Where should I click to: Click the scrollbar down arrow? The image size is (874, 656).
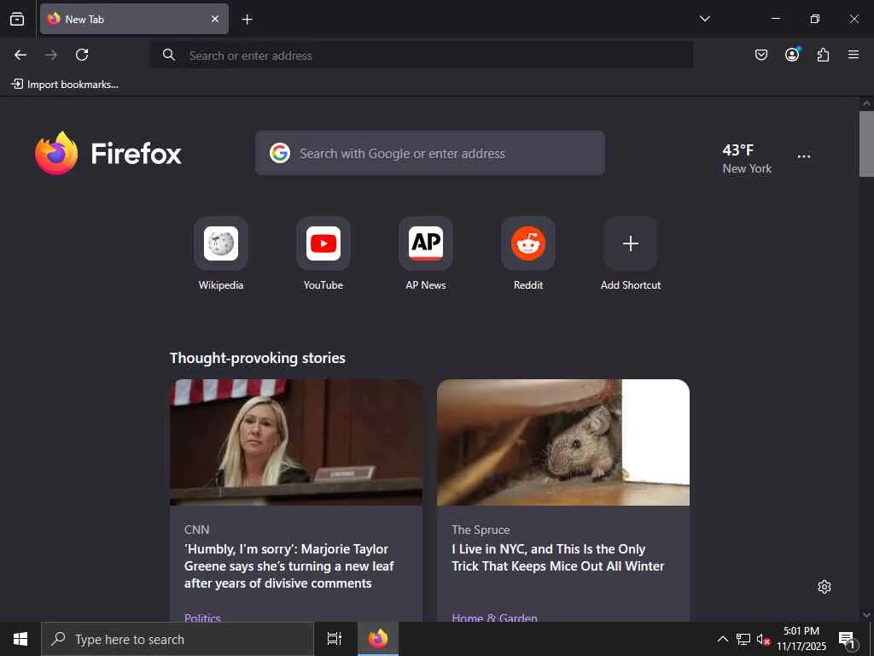coord(866,615)
